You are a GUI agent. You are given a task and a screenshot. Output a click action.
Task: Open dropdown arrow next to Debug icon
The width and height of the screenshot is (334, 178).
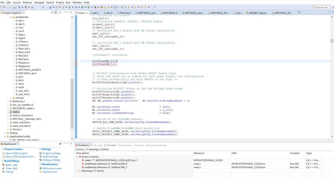pos(79,7)
